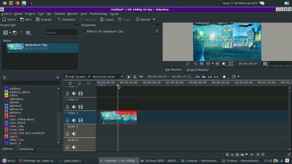Click the rewind button in the monitor
Viewport: 292px width, 164px height.
click(202, 64)
